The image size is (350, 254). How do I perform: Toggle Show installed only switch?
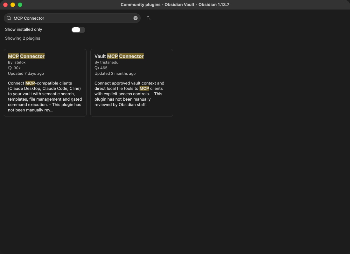pyautogui.click(x=78, y=30)
